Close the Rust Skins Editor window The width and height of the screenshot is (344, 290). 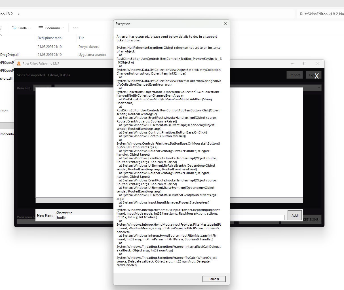(318, 63)
